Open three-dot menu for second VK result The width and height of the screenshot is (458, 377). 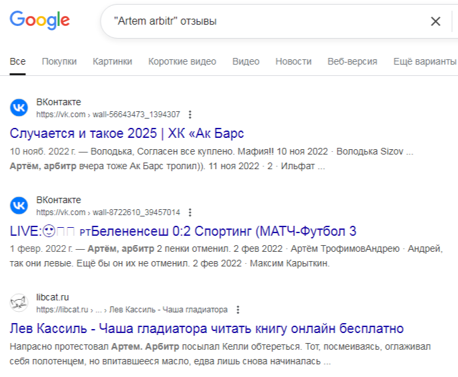coord(190,212)
